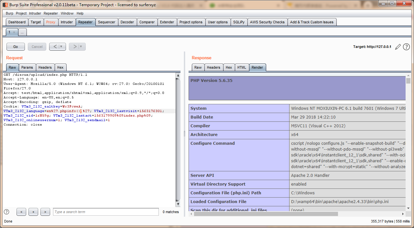Click the GET request line text
The image size is (414, 228).
[x=46, y=74]
